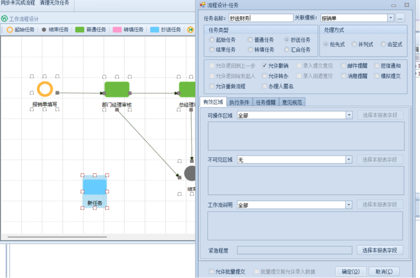Open the 关联模板 dropdown
This screenshot has height=278, width=420.
coord(390,18)
